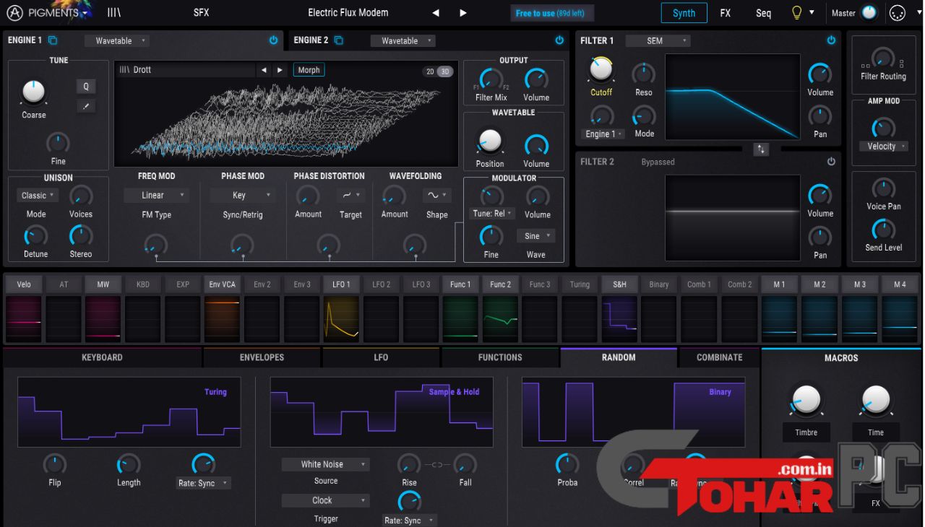Open the MIDI settings circle icon
The height and width of the screenshot is (527, 925).
tap(898, 13)
